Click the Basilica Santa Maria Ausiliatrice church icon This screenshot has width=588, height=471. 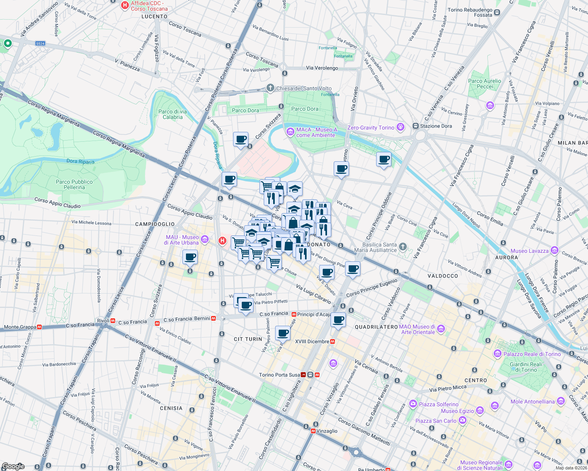pyautogui.click(x=402, y=246)
